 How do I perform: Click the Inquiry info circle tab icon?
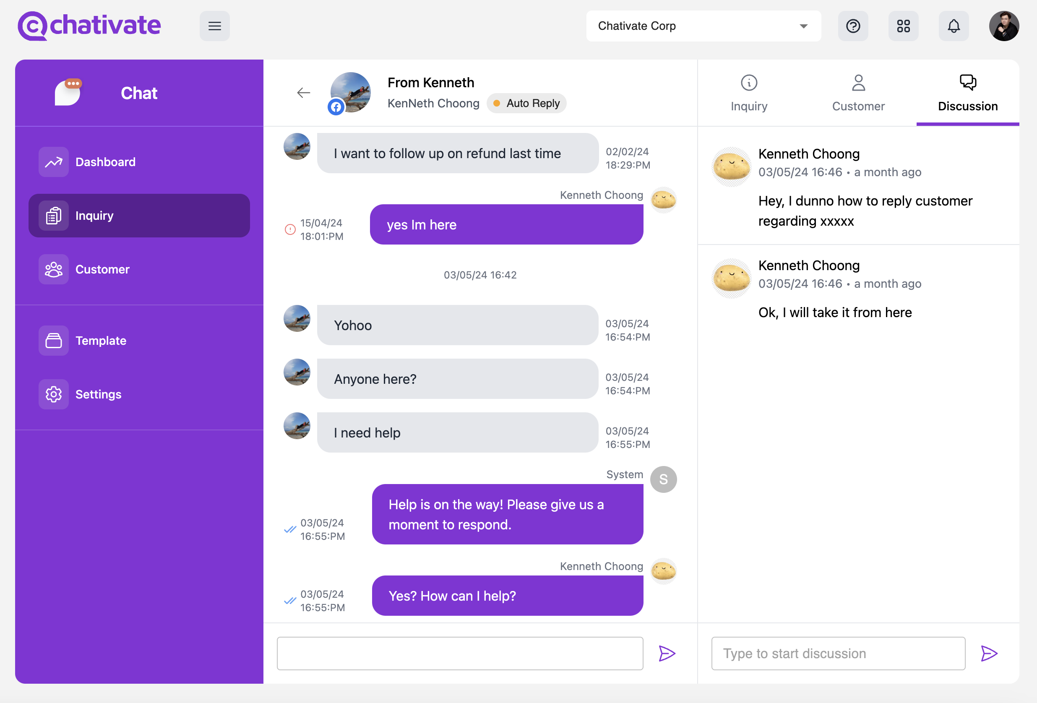(x=749, y=83)
